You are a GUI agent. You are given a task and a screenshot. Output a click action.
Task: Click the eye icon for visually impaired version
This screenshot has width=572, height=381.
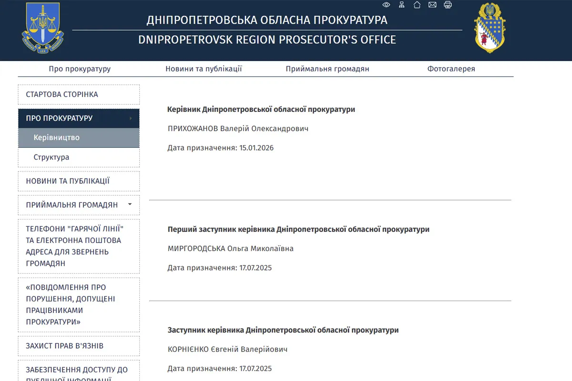[x=386, y=5]
